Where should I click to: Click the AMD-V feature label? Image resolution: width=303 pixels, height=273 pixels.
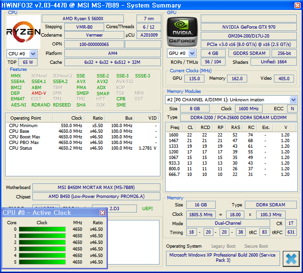click(39, 93)
